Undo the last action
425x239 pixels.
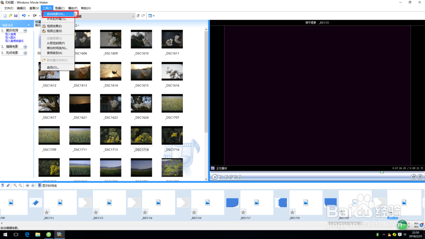23,16
